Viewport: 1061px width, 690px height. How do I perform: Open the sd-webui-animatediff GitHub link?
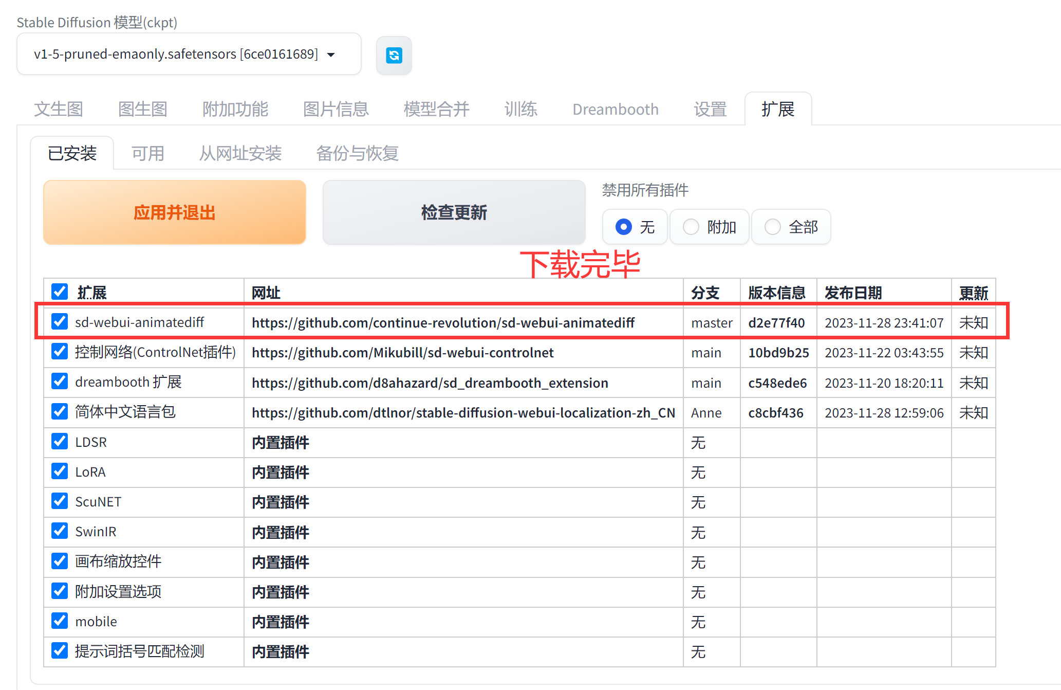[x=443, y=323]
